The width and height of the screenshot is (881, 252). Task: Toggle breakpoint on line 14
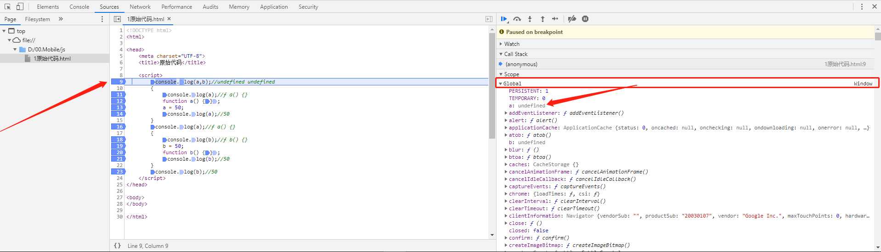point(119,114)
